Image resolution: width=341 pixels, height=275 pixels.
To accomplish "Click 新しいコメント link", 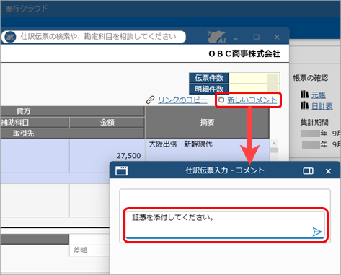I will pos(252,100).
